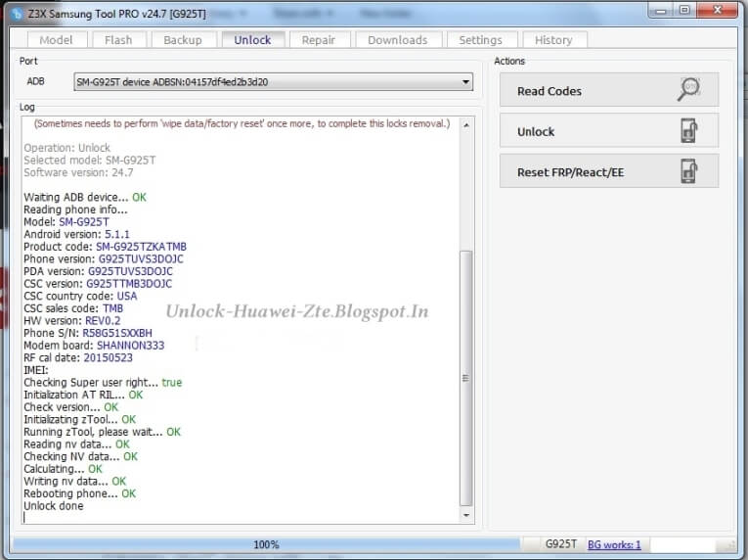Click 'Phone S/N: R58G51SXXBH' line
Viewport: 748px width, 560px height.
pyautogui.click(x=88, y=333)
